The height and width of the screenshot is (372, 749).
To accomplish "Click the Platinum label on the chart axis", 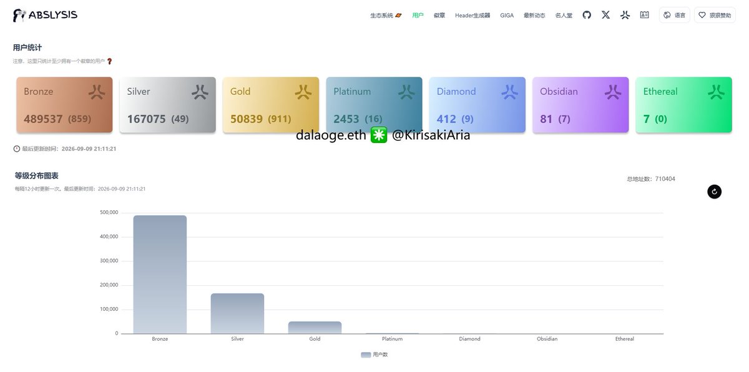I will (x=392, y=339).
